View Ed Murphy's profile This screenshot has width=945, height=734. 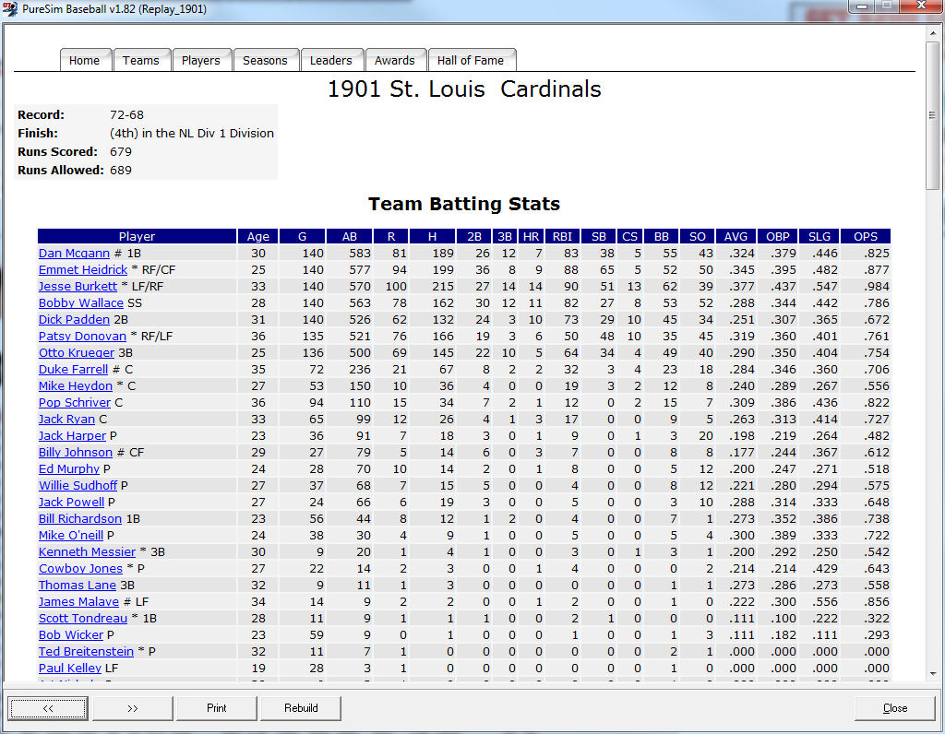(69, 468)
